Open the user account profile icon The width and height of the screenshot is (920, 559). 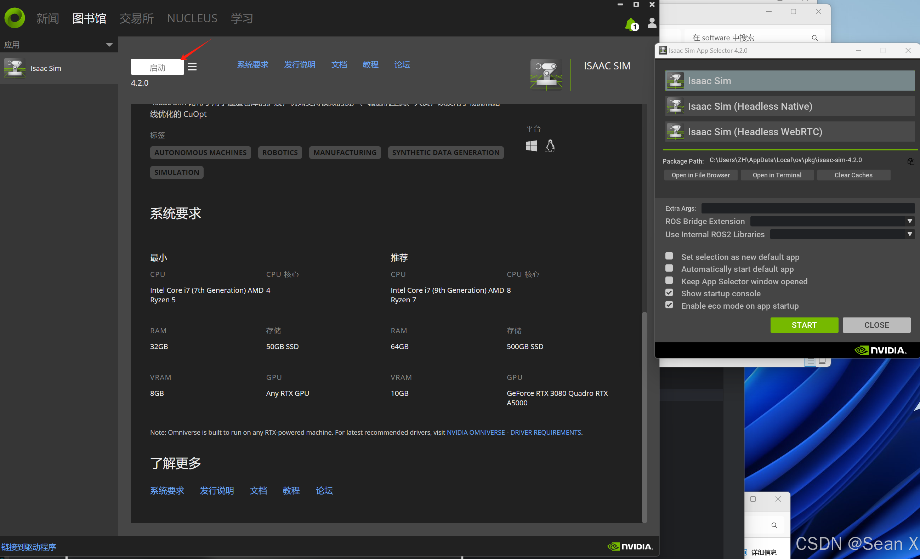coord(652,23)
